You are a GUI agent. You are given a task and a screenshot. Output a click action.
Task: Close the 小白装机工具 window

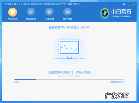(134, 4)
